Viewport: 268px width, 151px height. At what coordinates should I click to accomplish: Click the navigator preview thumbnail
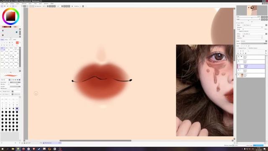click(252, 10)
